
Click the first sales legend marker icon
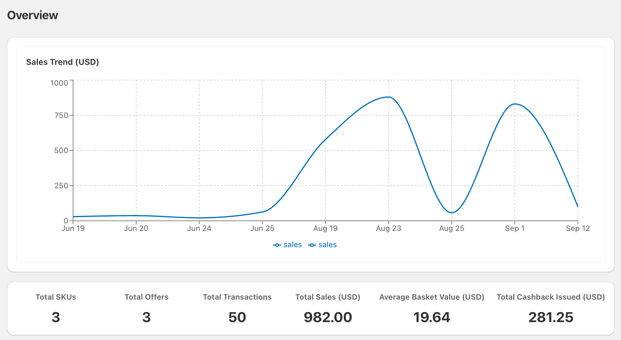[x=277, y=245]
